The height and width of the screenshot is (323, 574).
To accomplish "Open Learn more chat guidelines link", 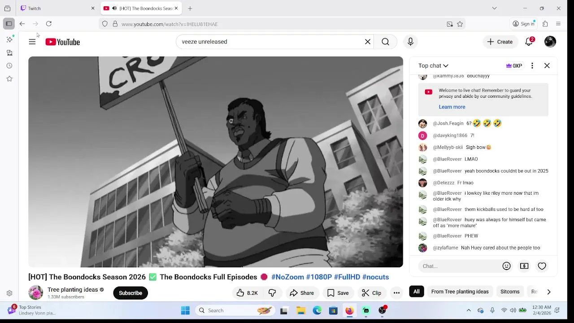I will [x=452, y=107].
